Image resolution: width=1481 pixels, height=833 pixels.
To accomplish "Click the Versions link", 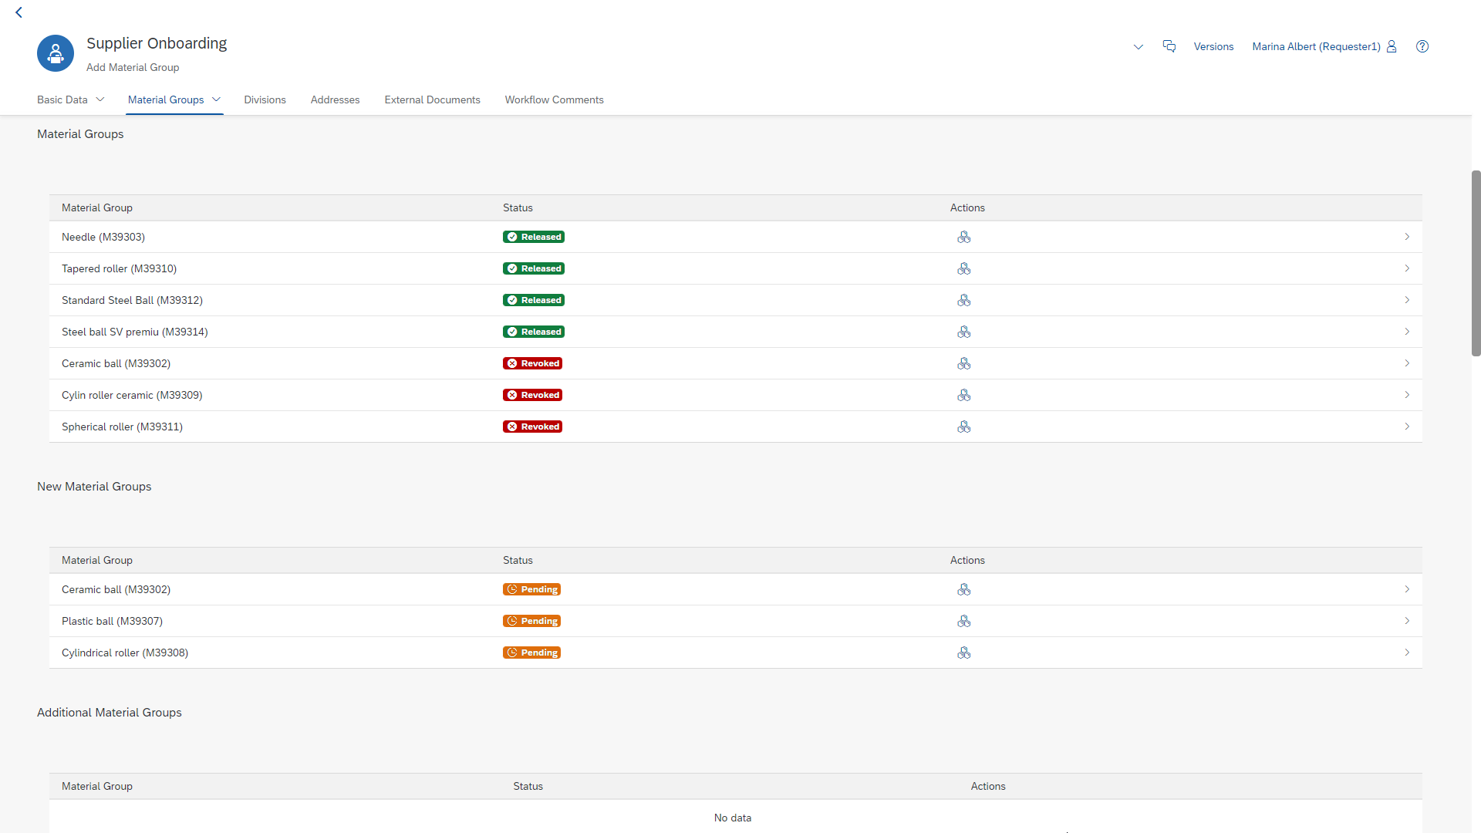I will pyautogui.click(x=1213, y=46).
